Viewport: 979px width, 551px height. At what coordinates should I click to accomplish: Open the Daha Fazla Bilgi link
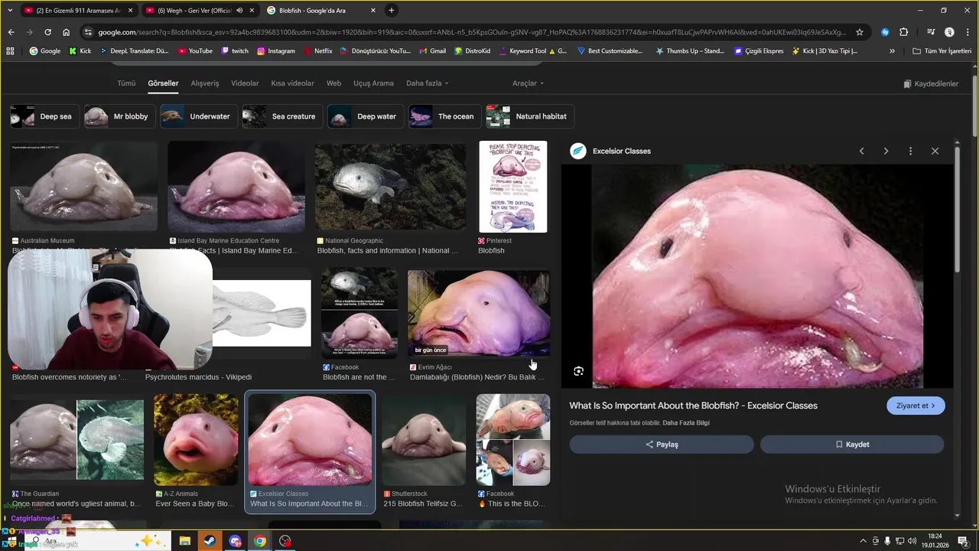click(686, 423)
